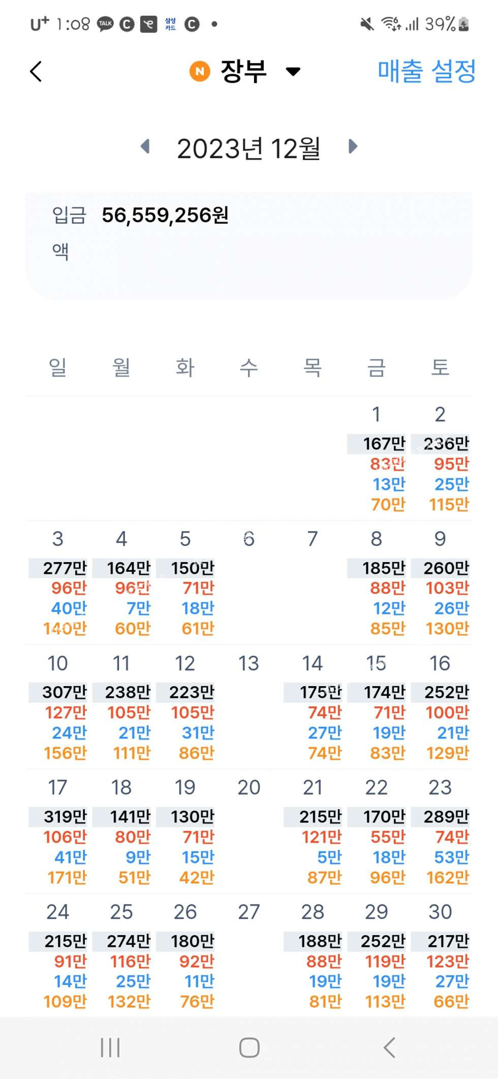Go to previous month arrow
498x1079 pixels.
click(146, 147)
